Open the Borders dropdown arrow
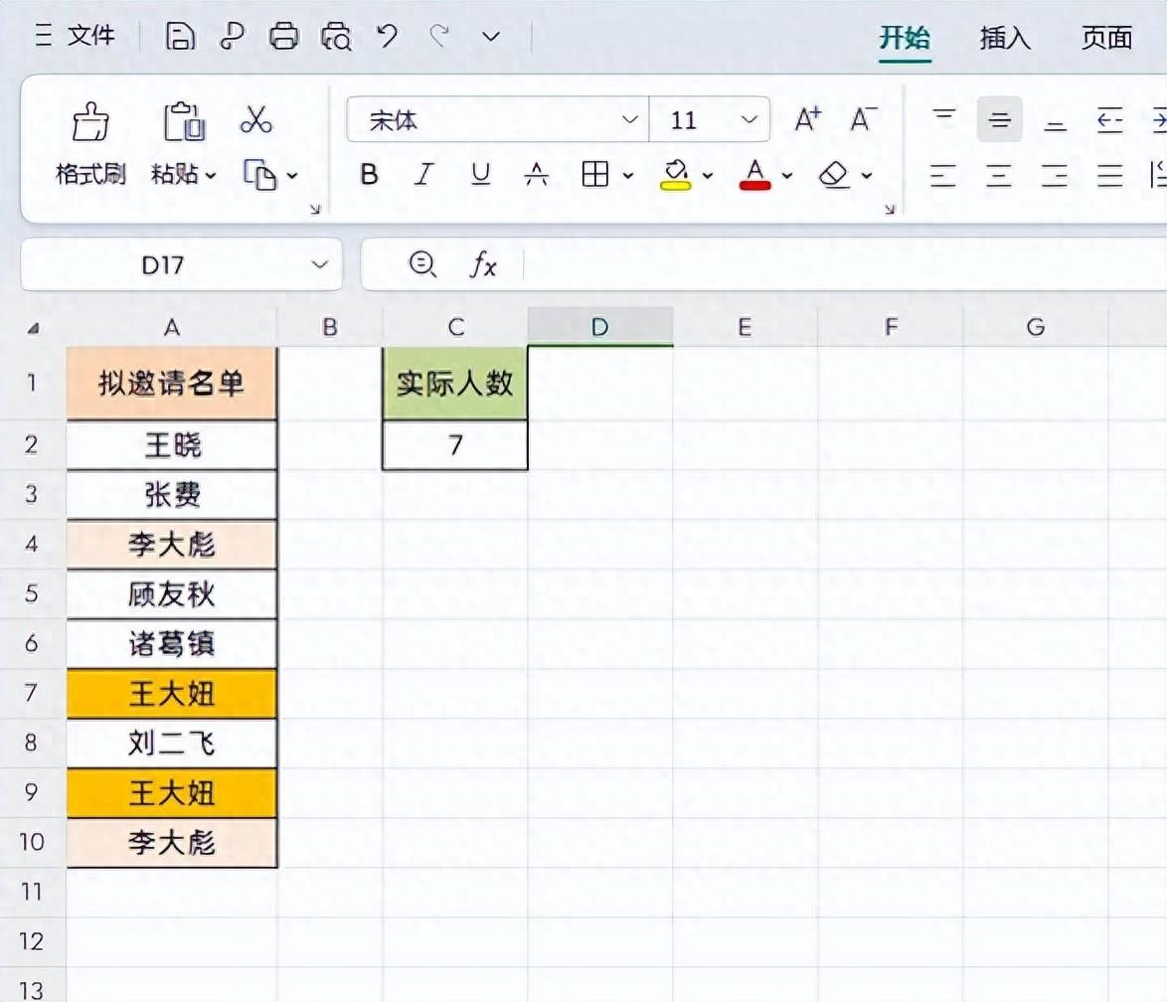This screenshot has height=1002, width=1167. [x=628, y=176]
